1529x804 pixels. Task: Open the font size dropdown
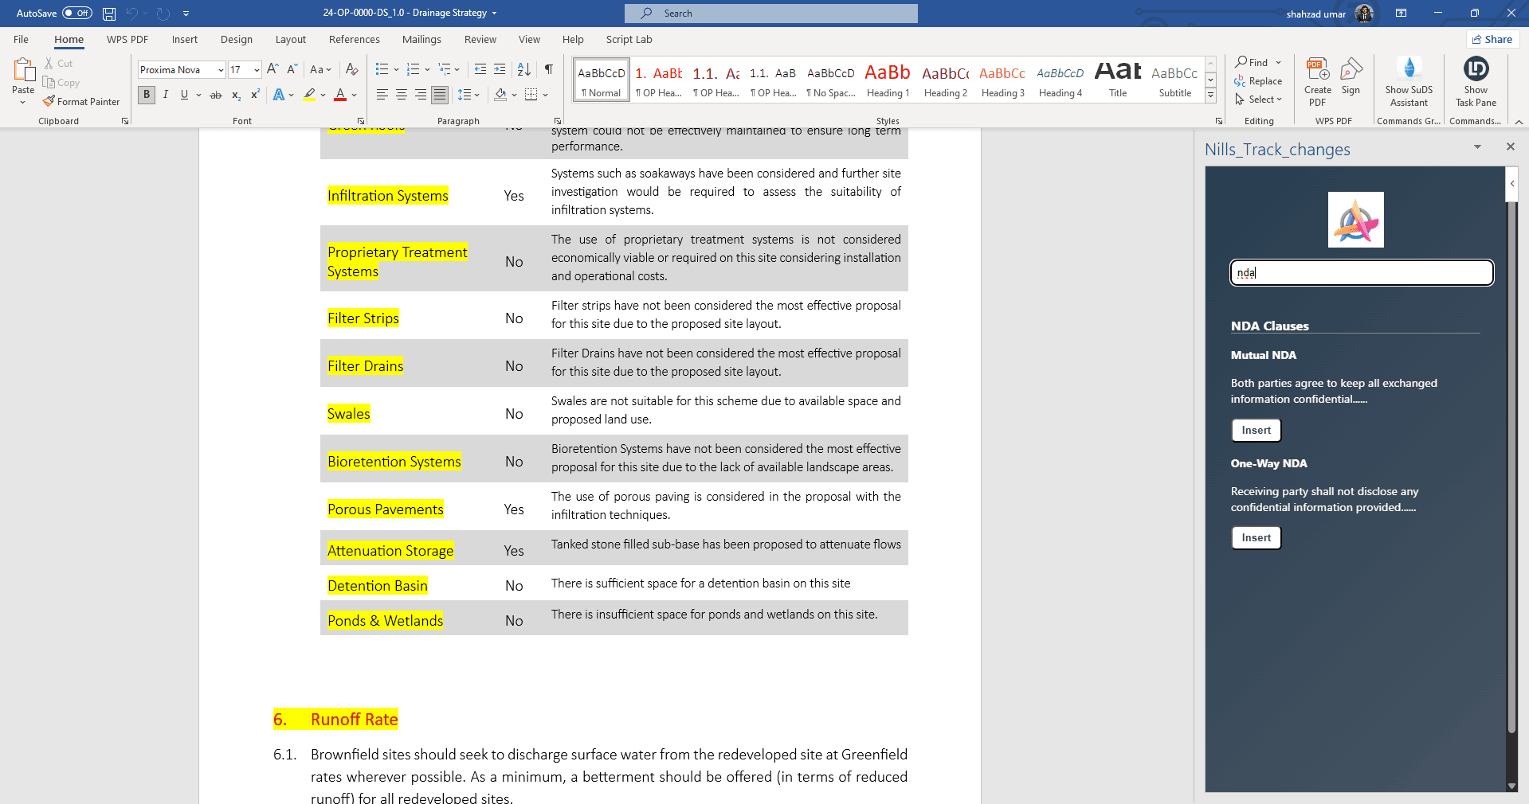tap(257, 70)
